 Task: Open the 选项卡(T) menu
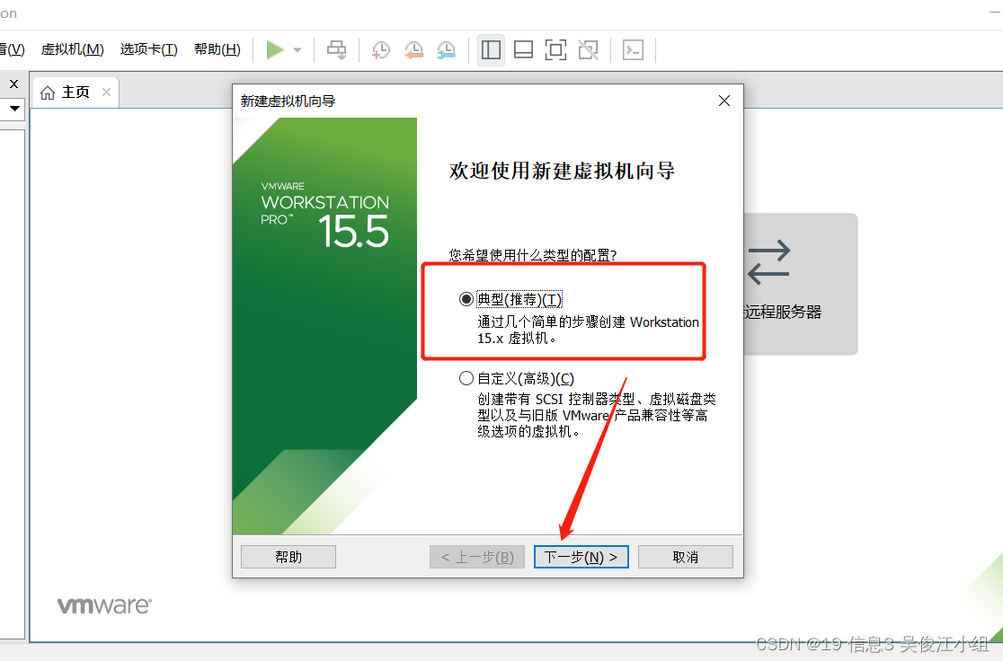point(149,50)
